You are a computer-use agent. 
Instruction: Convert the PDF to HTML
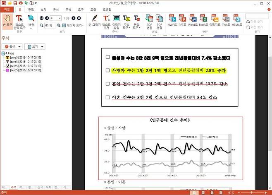(237, 20)
